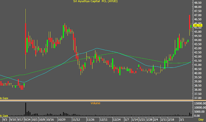Select the 9/24 date on the time axis
206x122 pixels.
[x=27, y=120]
